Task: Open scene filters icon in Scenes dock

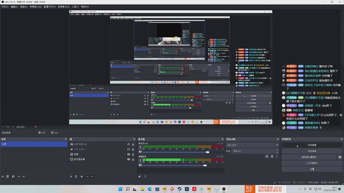Action: [13, 177]
